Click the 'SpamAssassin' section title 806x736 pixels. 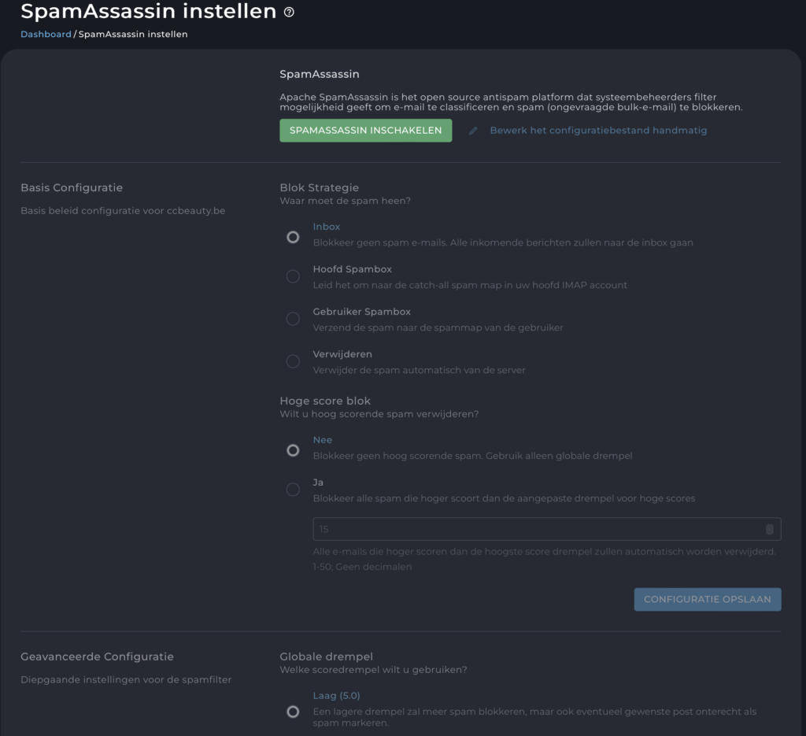coord(320,74)
